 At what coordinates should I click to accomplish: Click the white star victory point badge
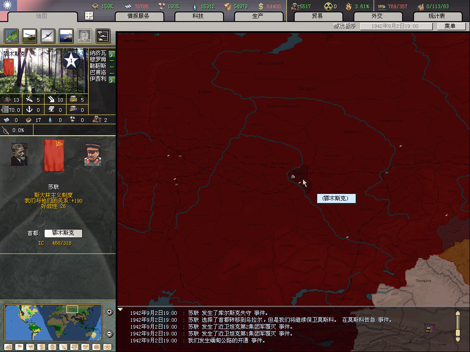[x=71, y=60]
